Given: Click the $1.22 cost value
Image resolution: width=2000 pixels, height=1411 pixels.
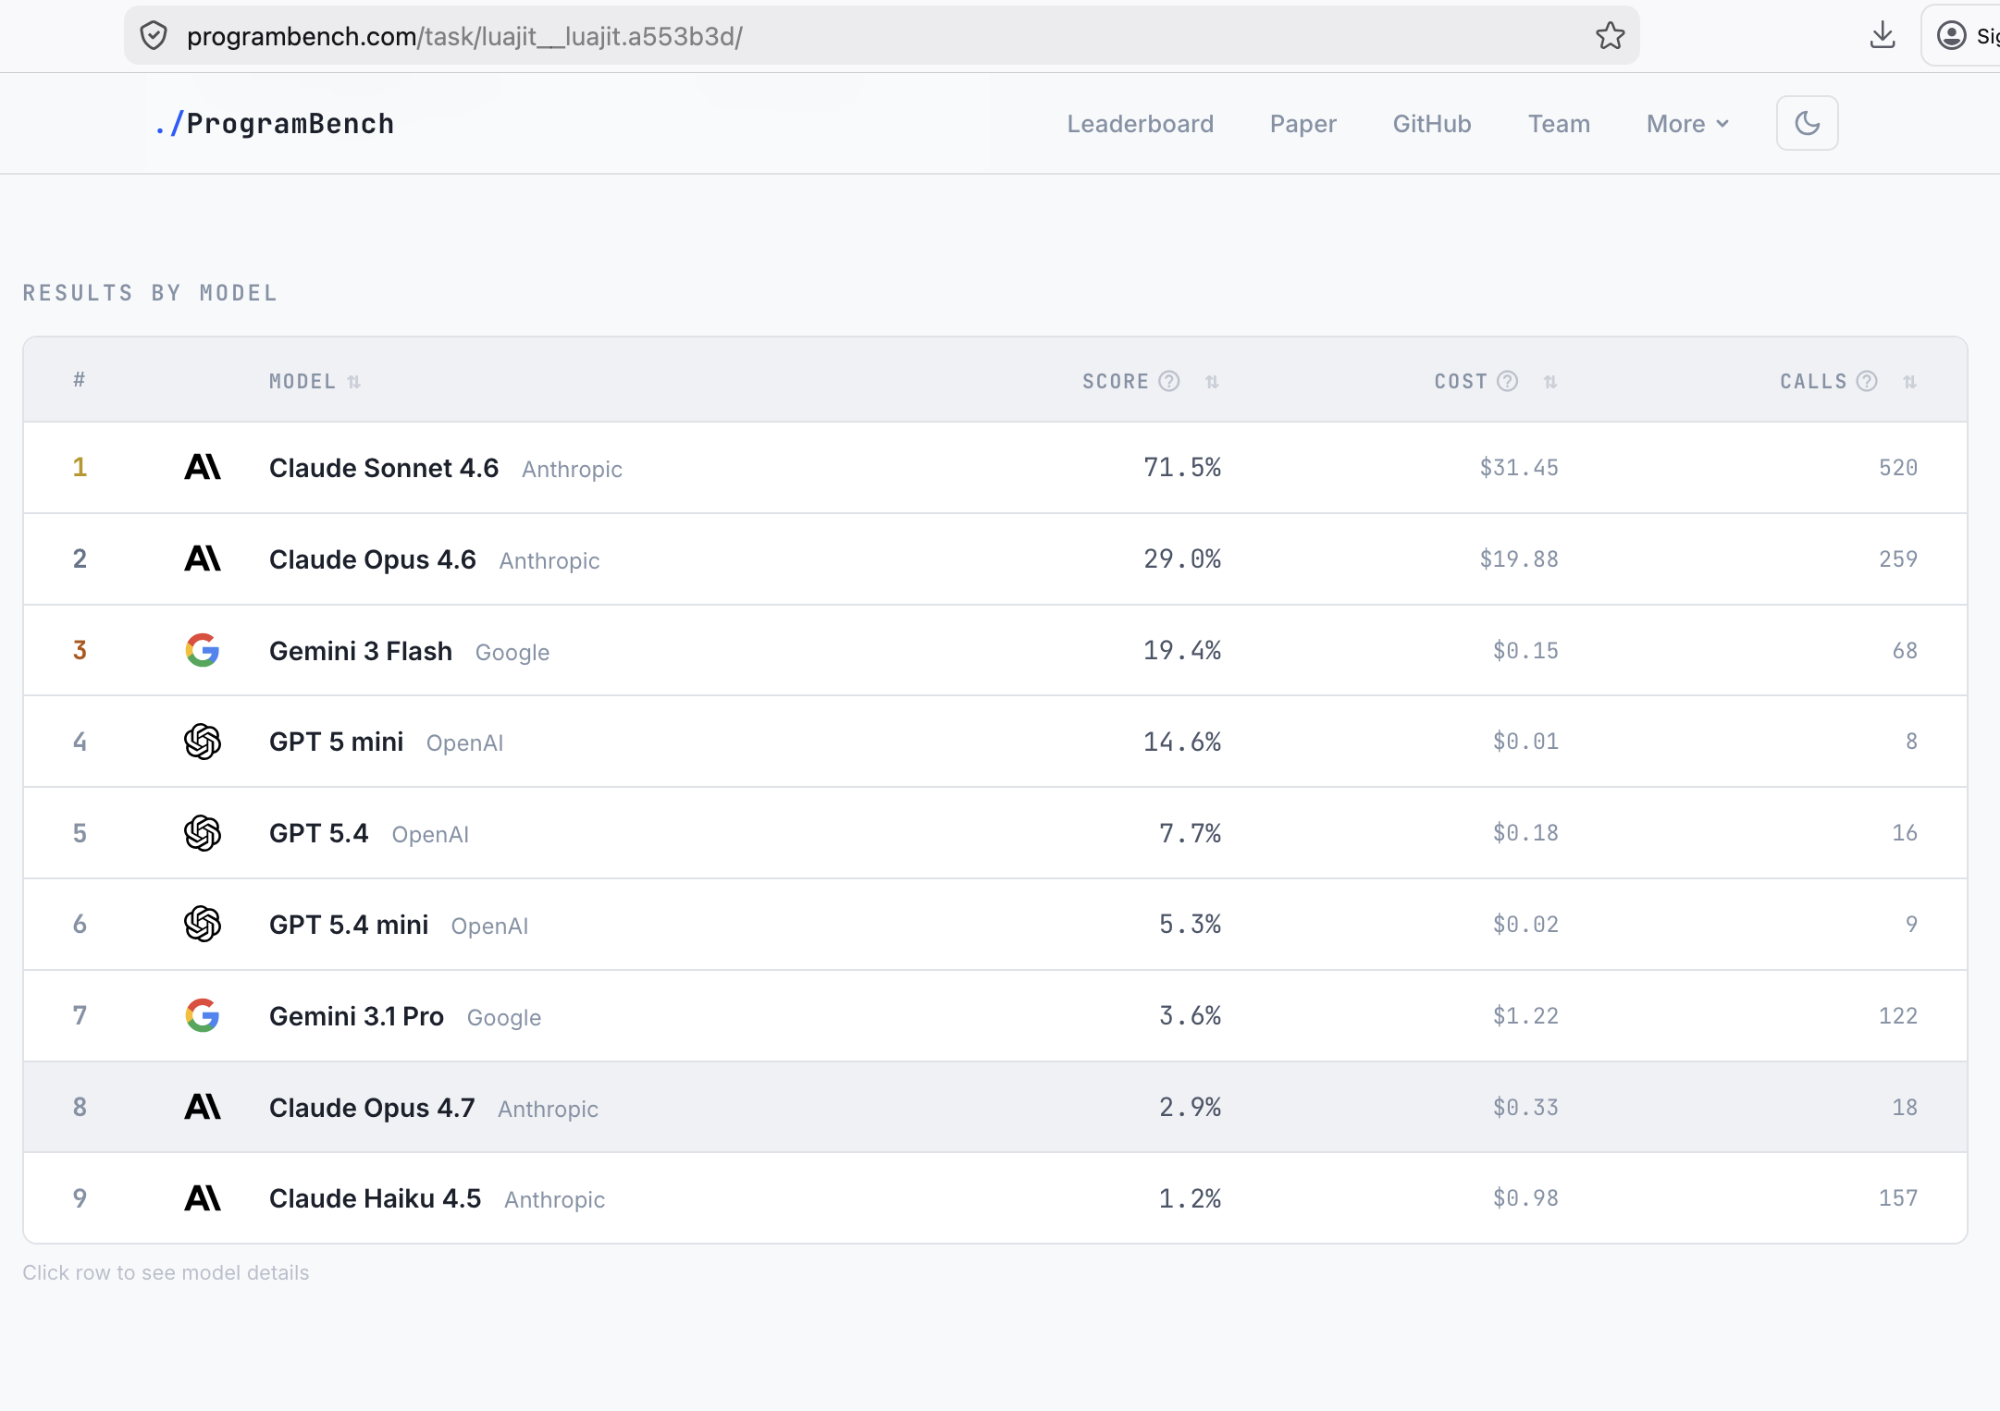Looking at the screenshot, I should point(1525,1016).
